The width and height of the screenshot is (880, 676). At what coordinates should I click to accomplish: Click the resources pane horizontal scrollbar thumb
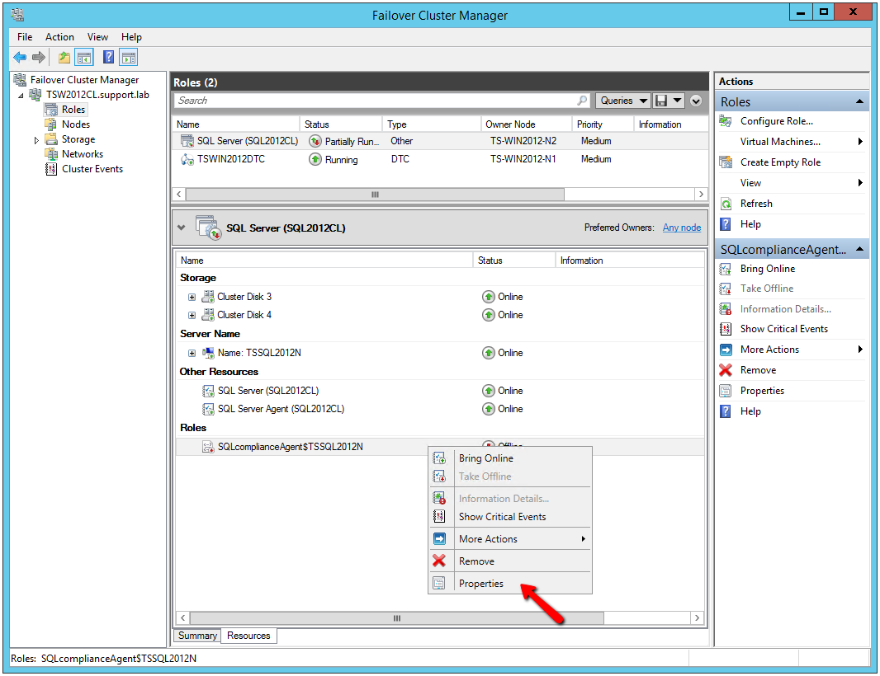point(397,617)
